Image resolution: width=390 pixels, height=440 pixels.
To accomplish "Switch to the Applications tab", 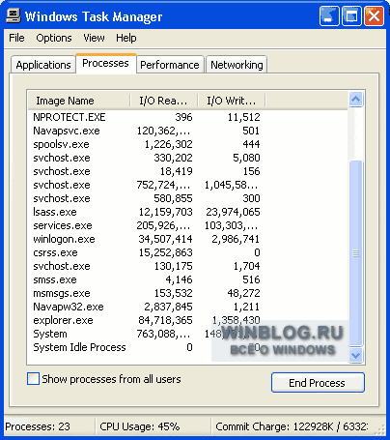I will tap(43, 65).
